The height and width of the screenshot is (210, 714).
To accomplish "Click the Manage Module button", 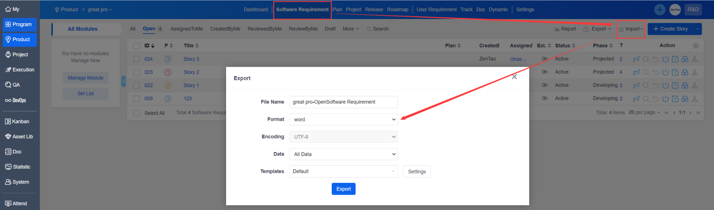I will coord(85,78).
